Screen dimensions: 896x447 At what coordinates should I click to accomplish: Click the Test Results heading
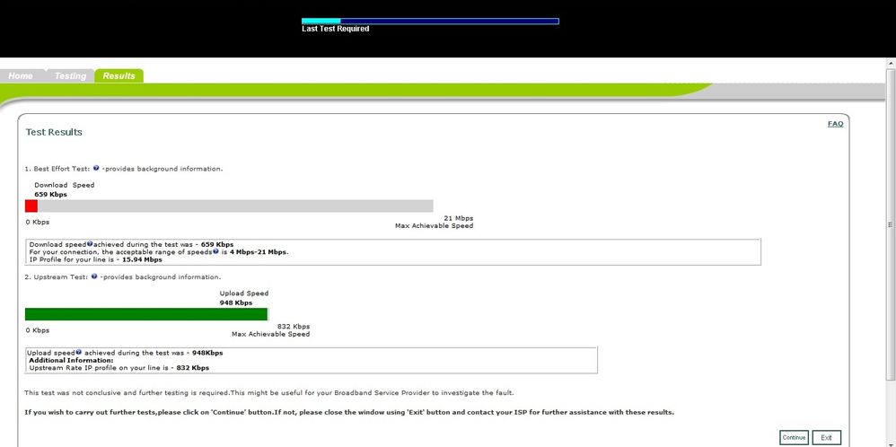tap(54, 132)
